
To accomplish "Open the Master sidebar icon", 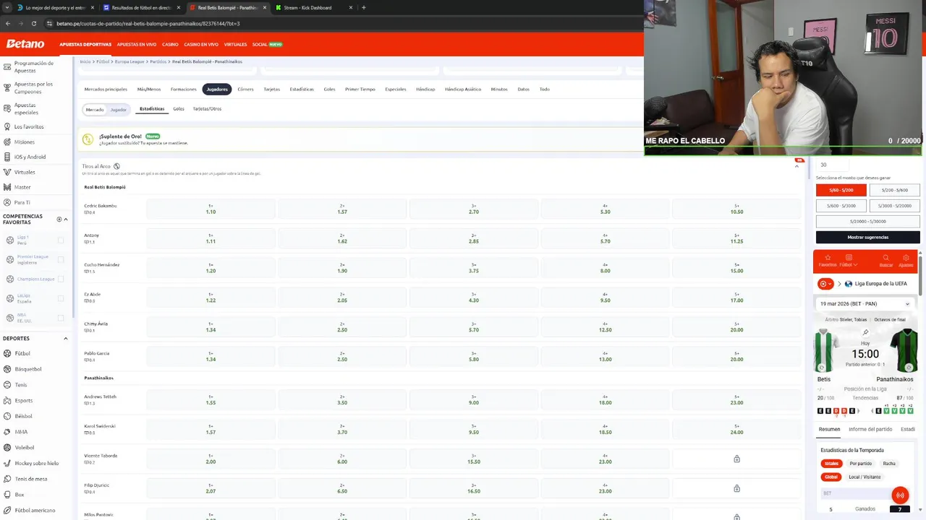I will [7, 187].
